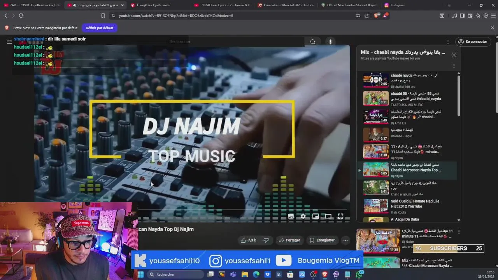Select the Dj Amir lux playlist item
The width and height of the screenshot is (498, 280).
(407, 117)
